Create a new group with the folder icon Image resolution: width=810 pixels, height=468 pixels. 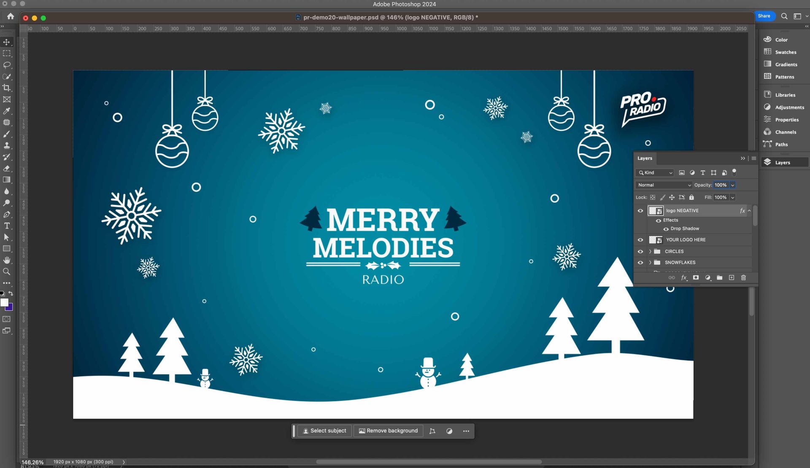(x=720, y=277)
